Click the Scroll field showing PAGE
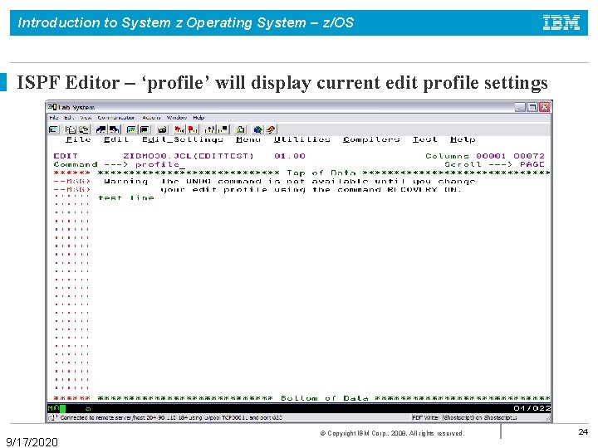 (532, 164)
